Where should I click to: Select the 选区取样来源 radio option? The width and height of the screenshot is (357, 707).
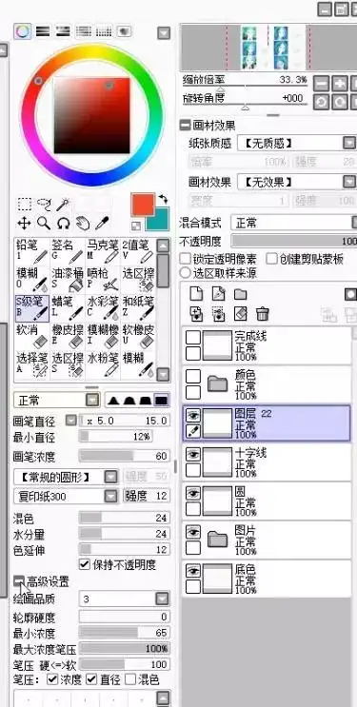coord(185,272)
